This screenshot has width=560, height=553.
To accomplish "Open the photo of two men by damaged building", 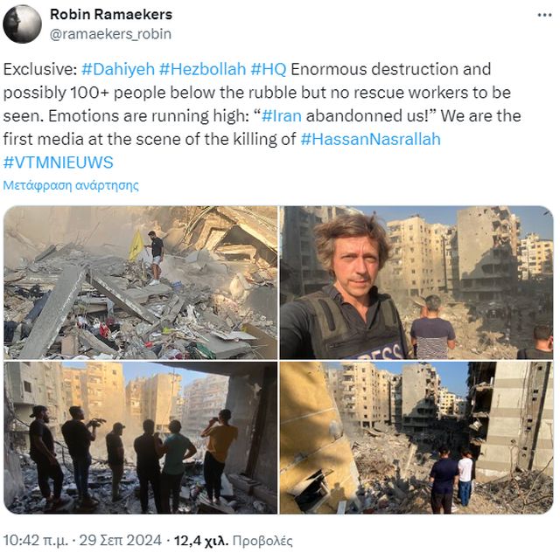I will click(416, 438).
